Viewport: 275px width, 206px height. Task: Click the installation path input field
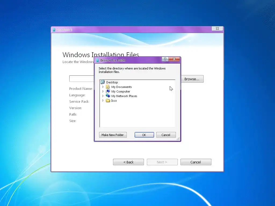tap(82, 79)
